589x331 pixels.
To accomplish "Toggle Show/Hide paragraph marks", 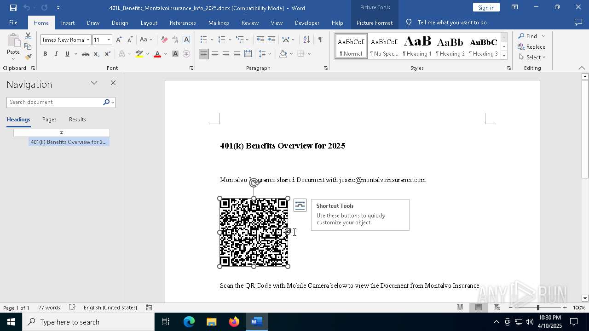I will click(320, 40).
